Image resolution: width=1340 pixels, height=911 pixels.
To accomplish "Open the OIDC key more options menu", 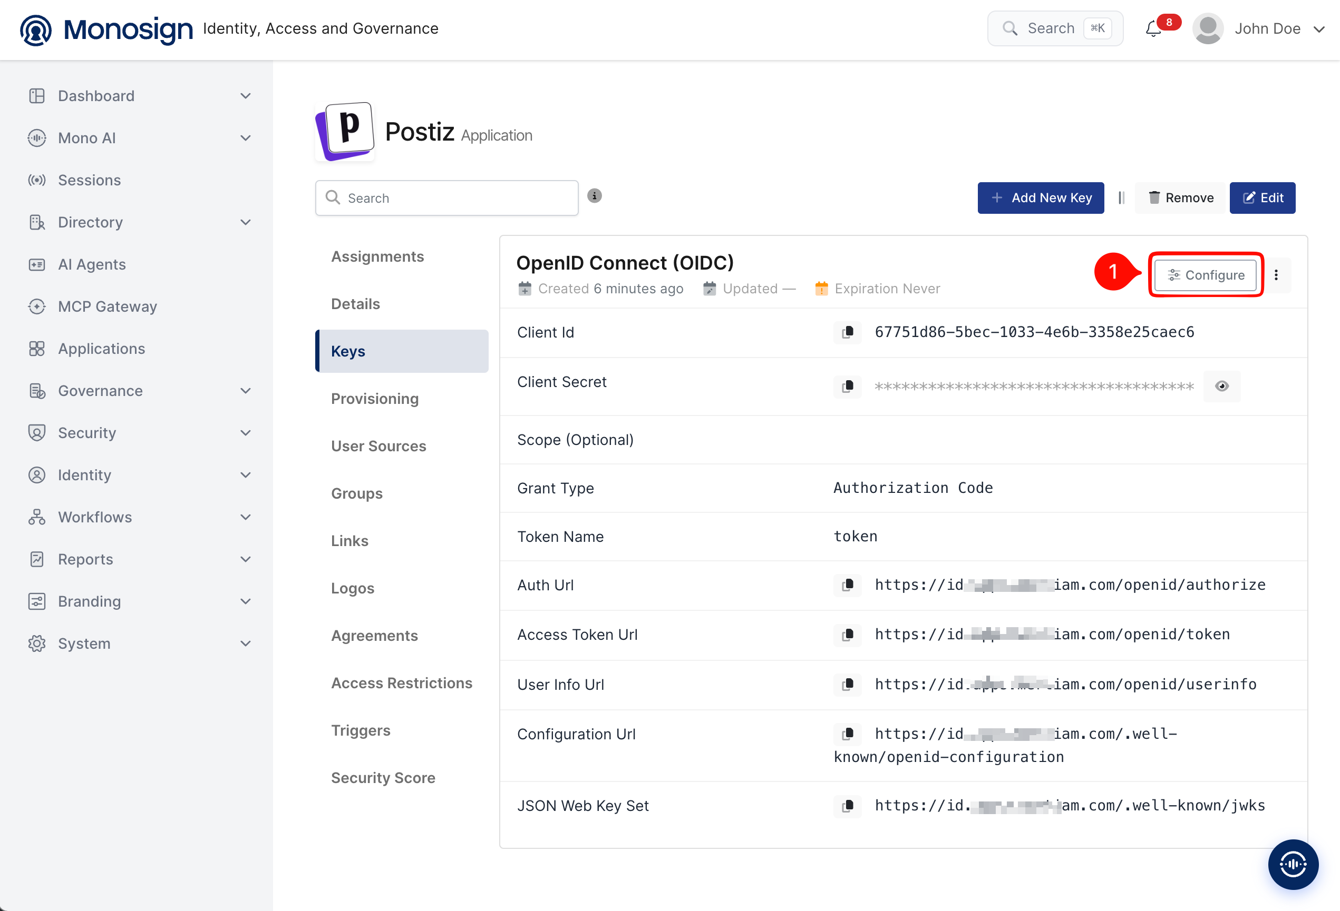I will point(1276,275).
